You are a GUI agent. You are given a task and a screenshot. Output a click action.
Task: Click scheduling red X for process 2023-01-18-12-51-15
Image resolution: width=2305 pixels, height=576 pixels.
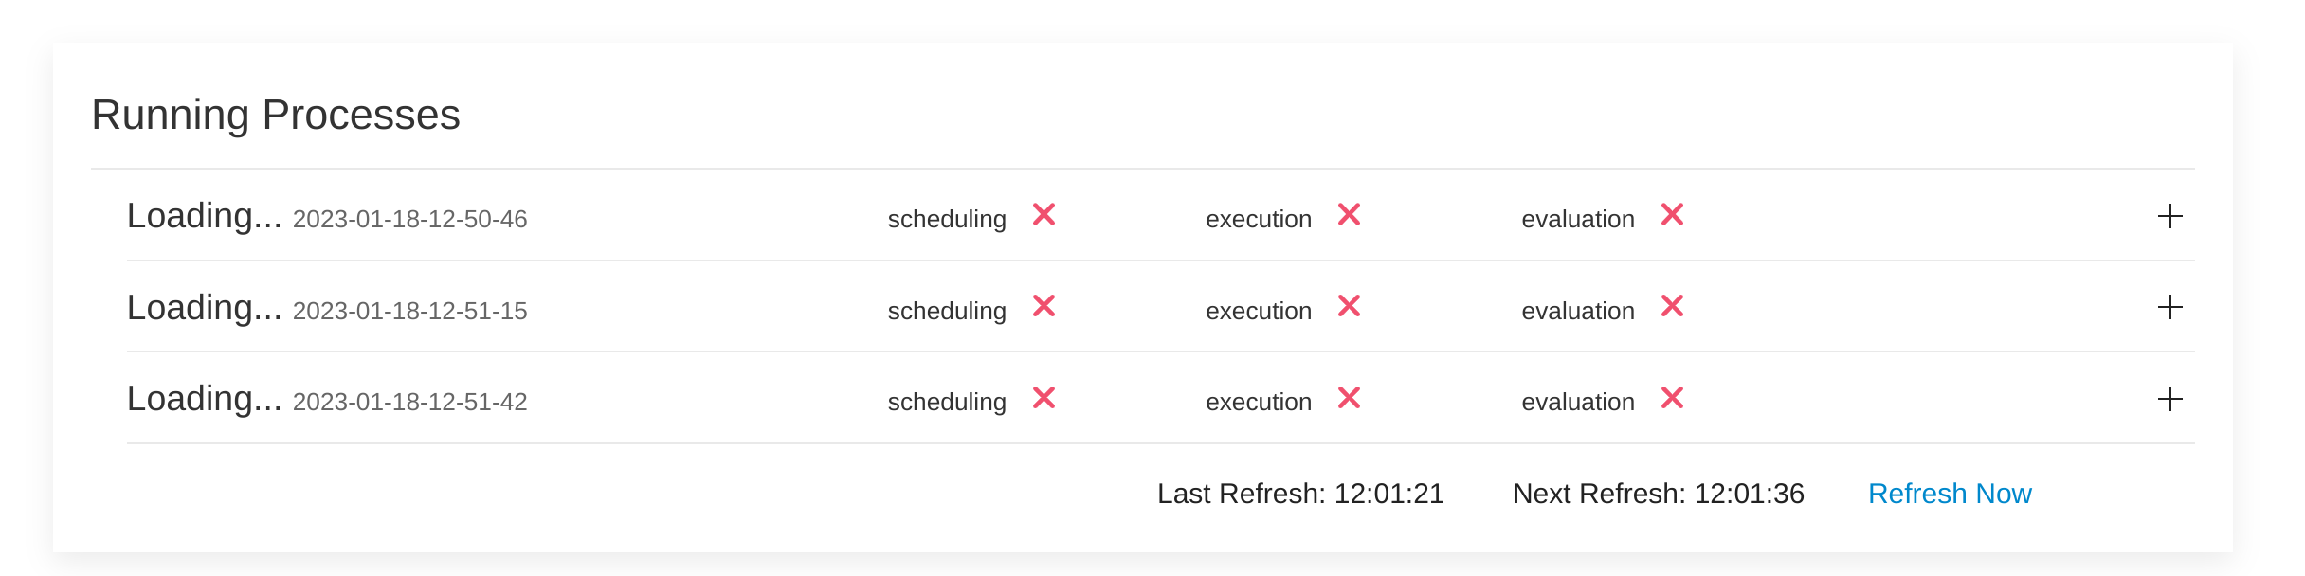[1044, 306]
